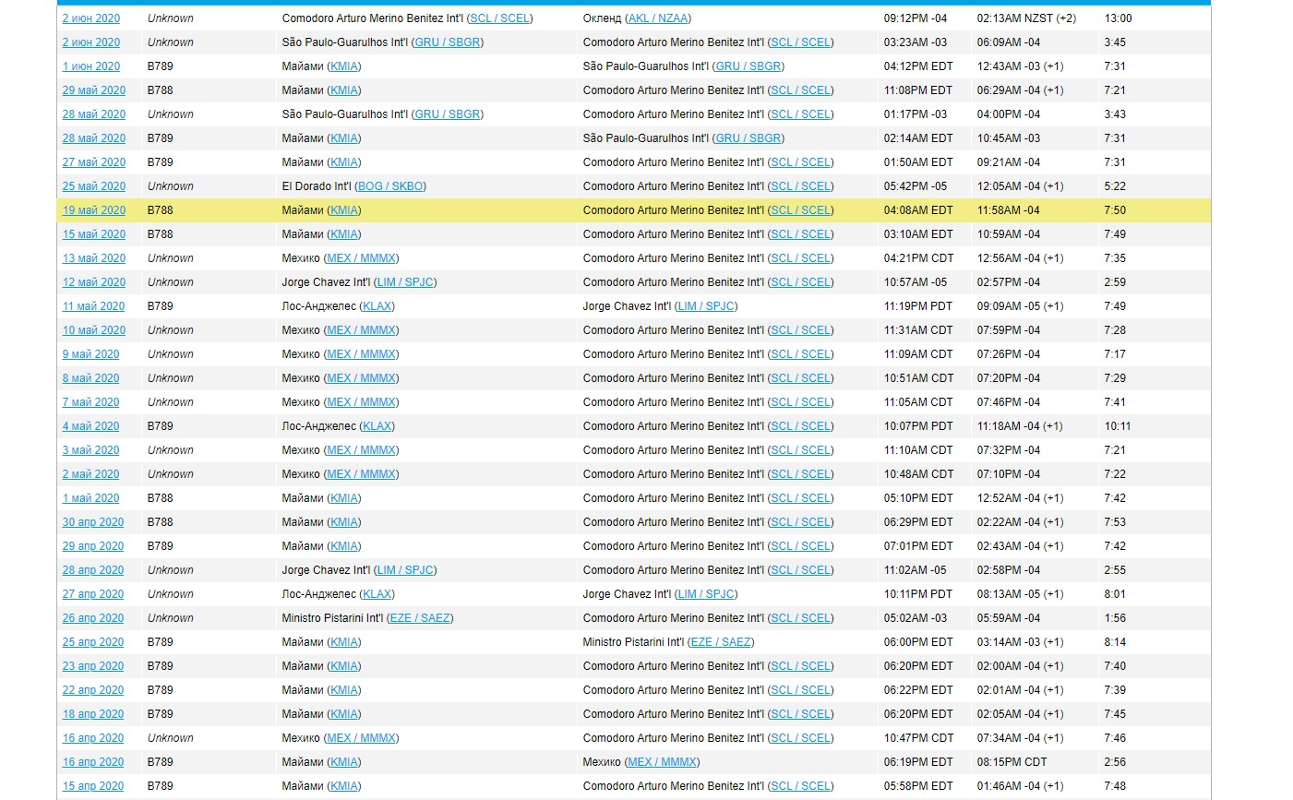This screenshot has height=800, width=1293.
Task: Open the highlighted 19 май 2020 flight
Action: coord(94,210)
